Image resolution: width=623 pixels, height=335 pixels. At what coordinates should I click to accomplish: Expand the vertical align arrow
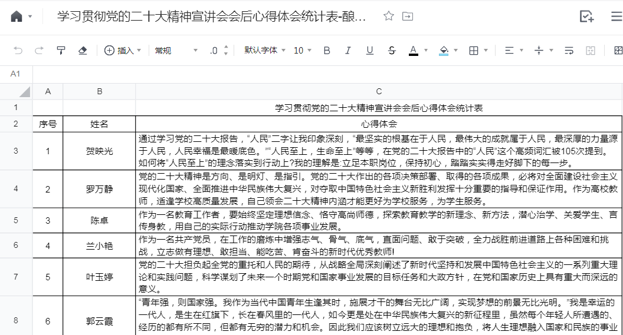click(x=551, y=51)
